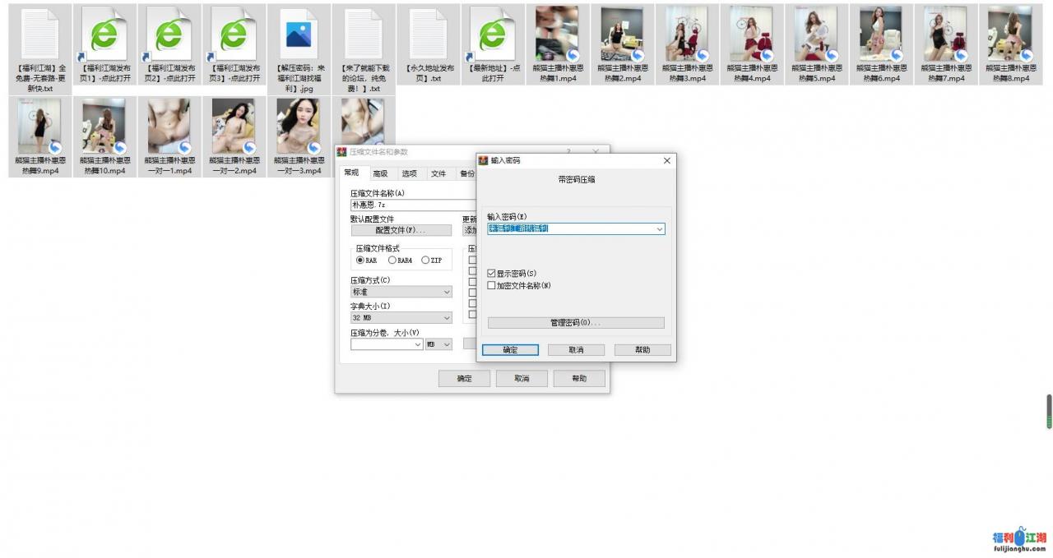Switch to the 文件 files tab
1053x558 pixels.
pyautogui.click(x=439, y=173)
